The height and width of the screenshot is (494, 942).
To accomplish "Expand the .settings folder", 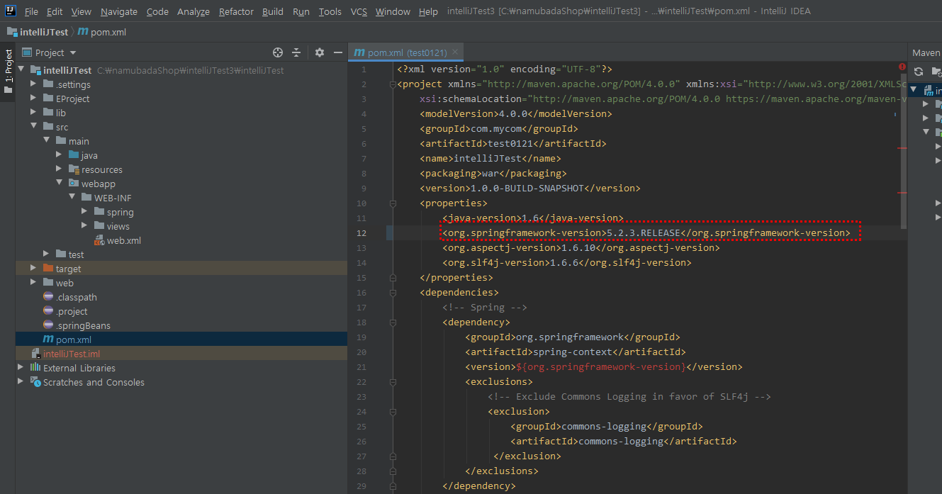I will click(33, 84).
